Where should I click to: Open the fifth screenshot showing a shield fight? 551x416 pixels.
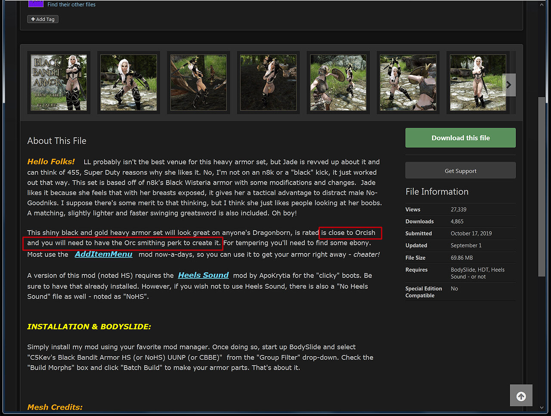338,83
